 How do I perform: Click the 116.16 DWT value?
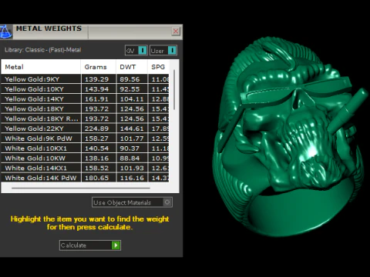pyautogui.click(x=132, y=178)
